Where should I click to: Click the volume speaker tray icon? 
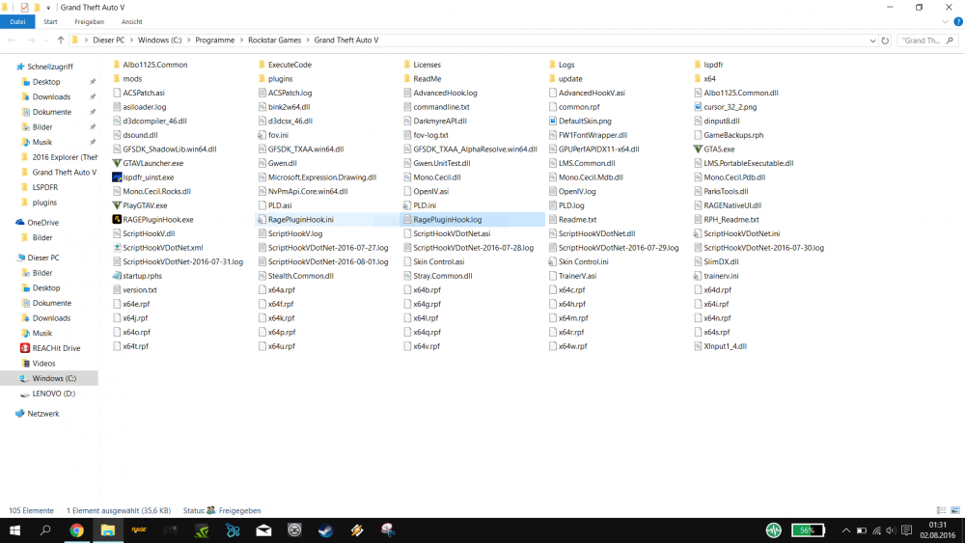891,530
